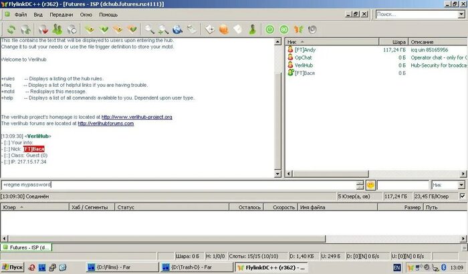This screenshot has width=468, height=274.
Task: Follow the www.verlihub-project.org link
Action: 137,117
